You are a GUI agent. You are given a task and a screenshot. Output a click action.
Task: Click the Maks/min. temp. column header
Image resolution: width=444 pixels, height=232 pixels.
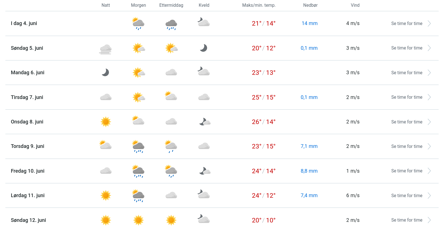tap(259, 5)
